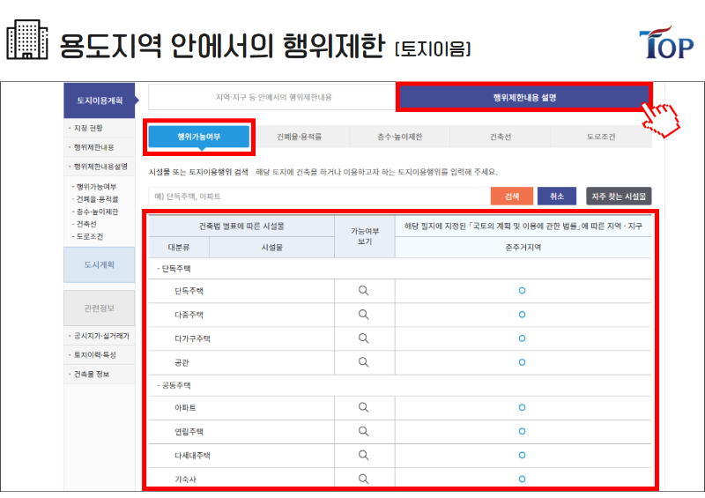Open the 행위제한내용 설명 tab
This screenshot has width=705, height=498.
pos(524,97)
